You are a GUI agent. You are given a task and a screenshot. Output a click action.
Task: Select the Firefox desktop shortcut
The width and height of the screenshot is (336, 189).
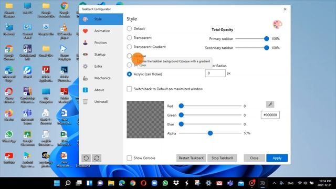point(9,115)
